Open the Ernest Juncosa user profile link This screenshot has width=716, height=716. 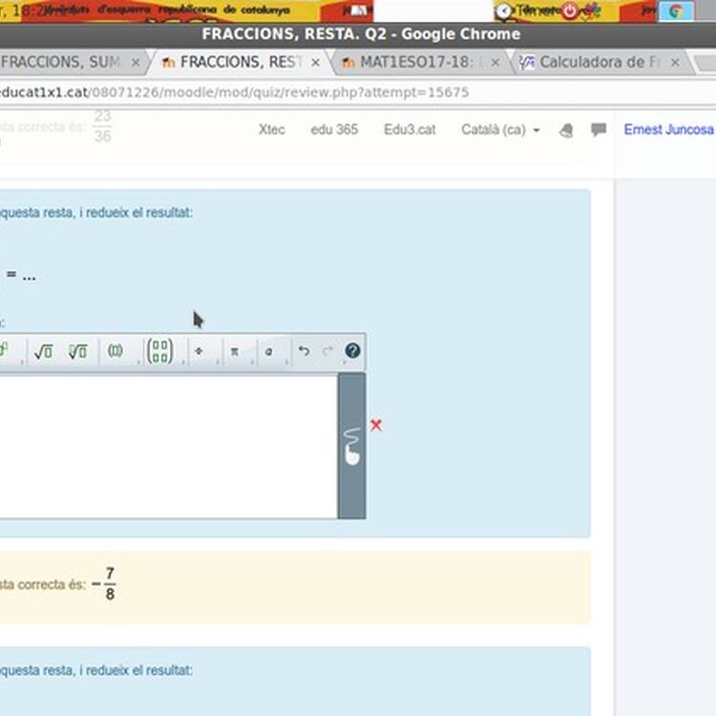pyautogui.click(x=668, y=130)
